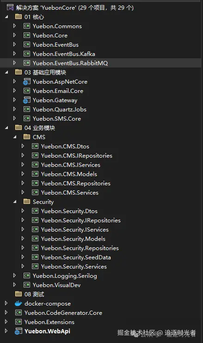Click the C# icon beside Yuebon.Security.SeedData

[35, 257]
